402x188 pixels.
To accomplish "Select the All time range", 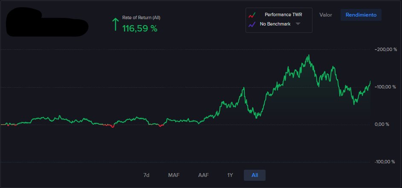I will [255, 175].
